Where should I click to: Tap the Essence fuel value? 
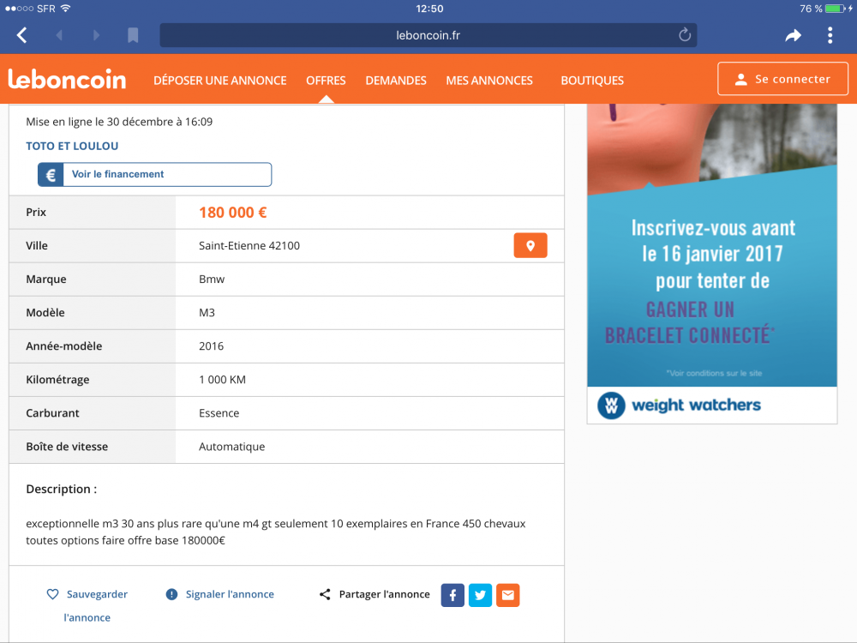click(x=219, y=413)
